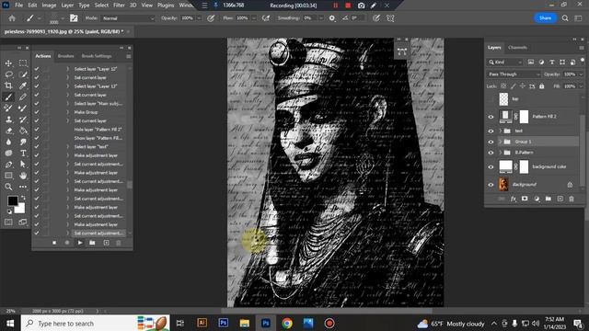This screenshot has width=589, height=331.
Task: Select the Paint Bucket tool
Action: [23, 131]
